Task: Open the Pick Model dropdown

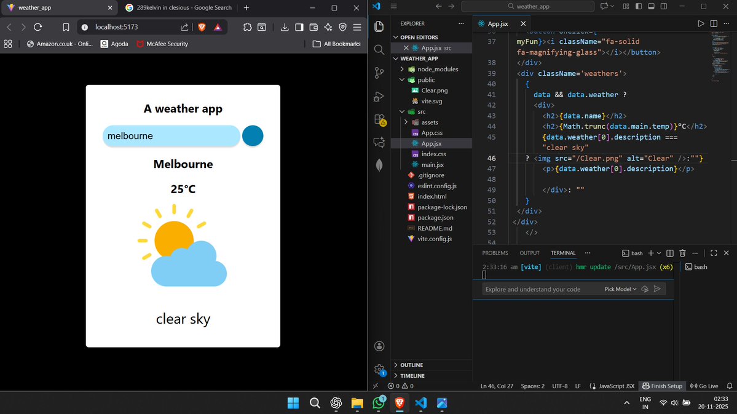Action: pyautogui.click(x=620, y=289)
